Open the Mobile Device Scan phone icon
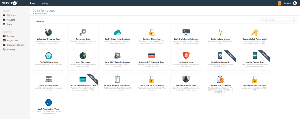This screenshot has width=300, height=119. [255, 56]
